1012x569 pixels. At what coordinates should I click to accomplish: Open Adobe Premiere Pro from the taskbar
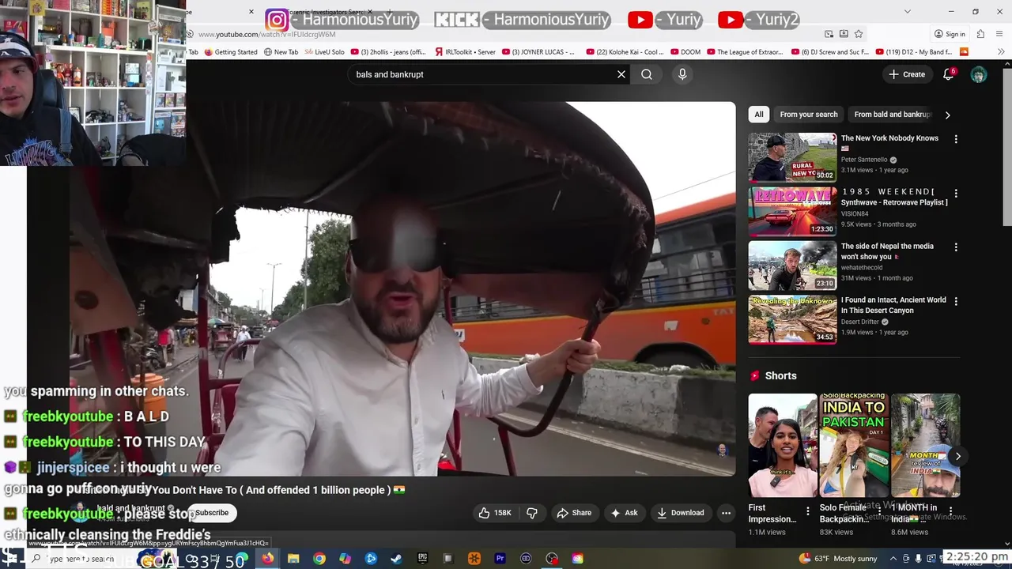(x=500, y=559)
